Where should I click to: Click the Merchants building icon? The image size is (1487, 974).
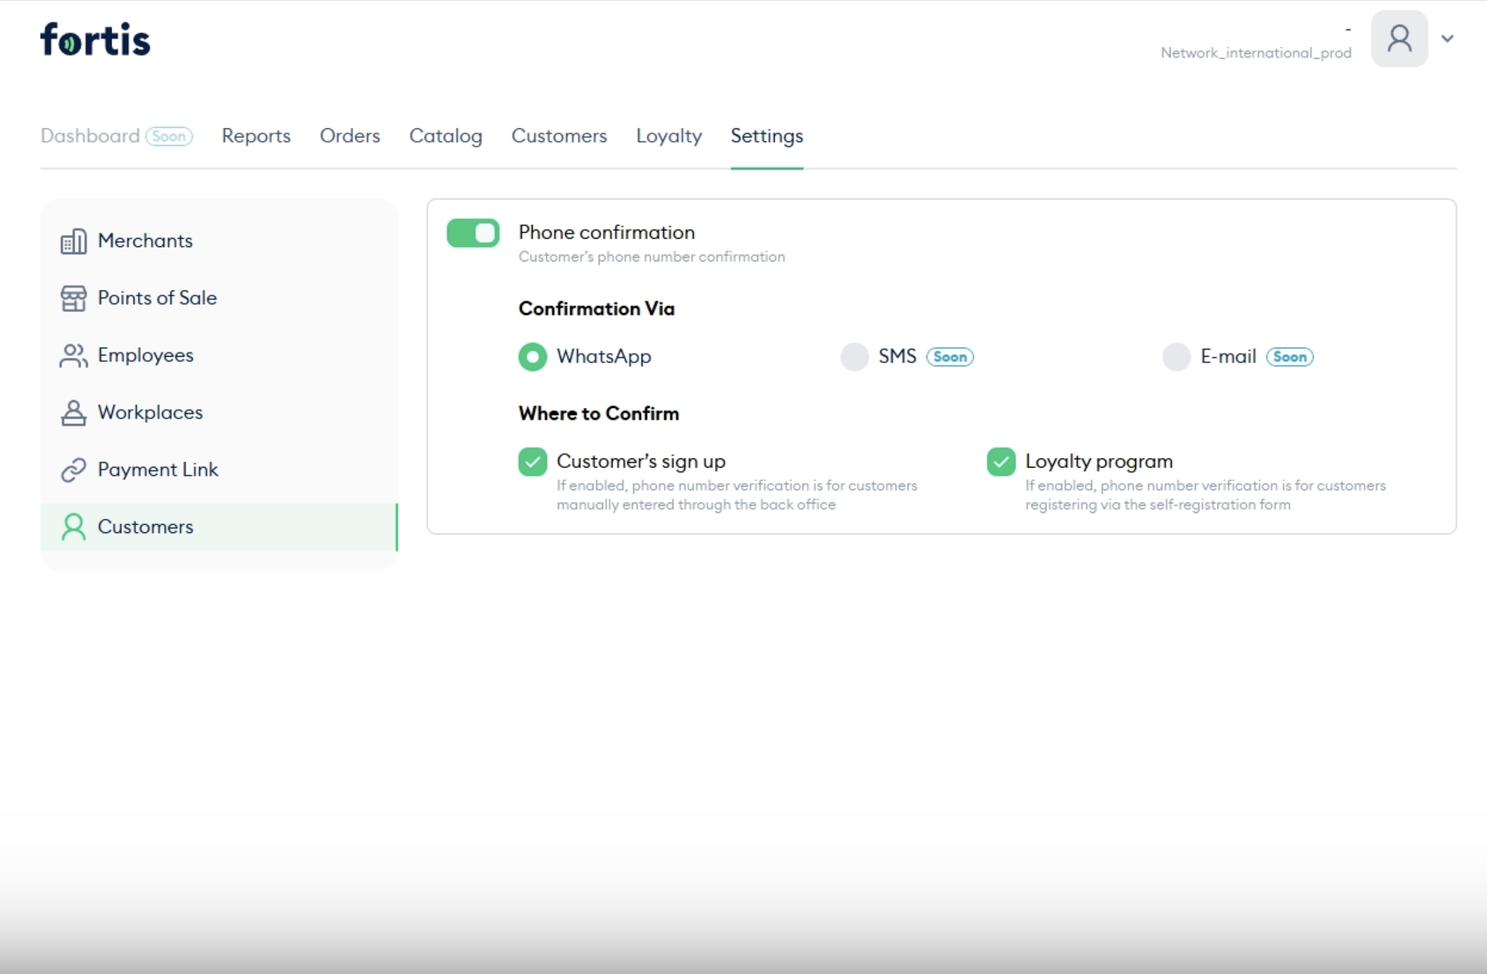(73, 241)
